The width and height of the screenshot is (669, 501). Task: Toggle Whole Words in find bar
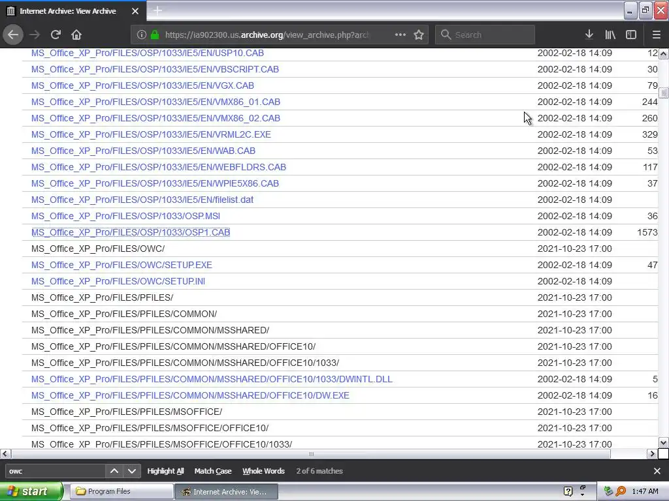click(x=263, y=471)
